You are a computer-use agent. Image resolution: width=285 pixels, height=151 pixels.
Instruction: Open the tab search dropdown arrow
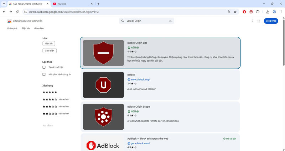click(4, 4)
